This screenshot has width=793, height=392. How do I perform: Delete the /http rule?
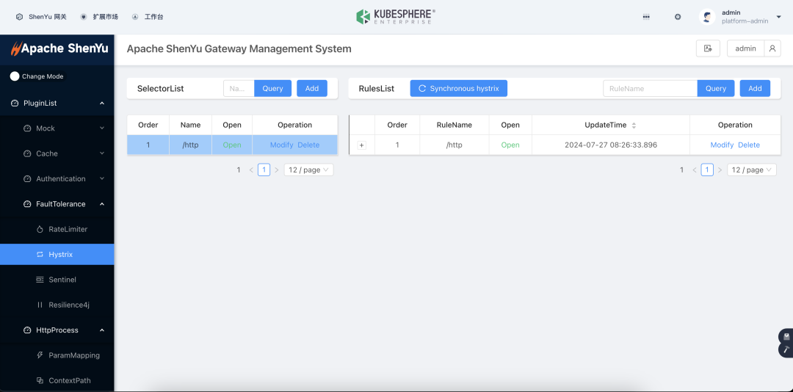coord(749,145)
